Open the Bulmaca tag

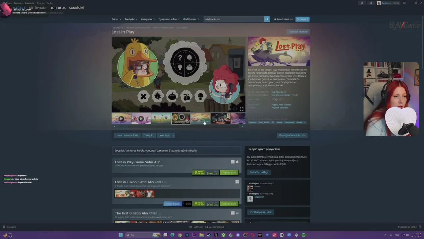253,122
